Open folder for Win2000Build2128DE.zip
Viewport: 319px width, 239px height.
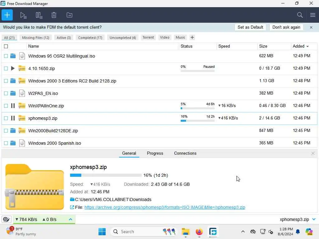[13, 131]
